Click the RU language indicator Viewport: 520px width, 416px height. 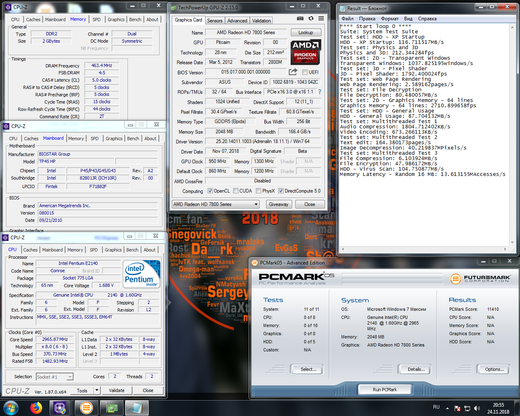[x=436, y=407]
